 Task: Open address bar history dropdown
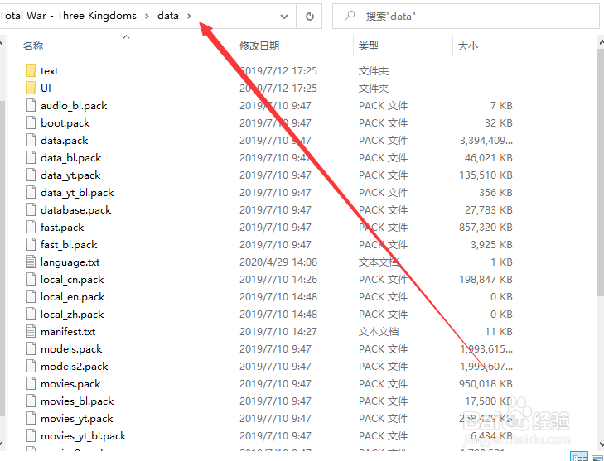tap(284, 17)
